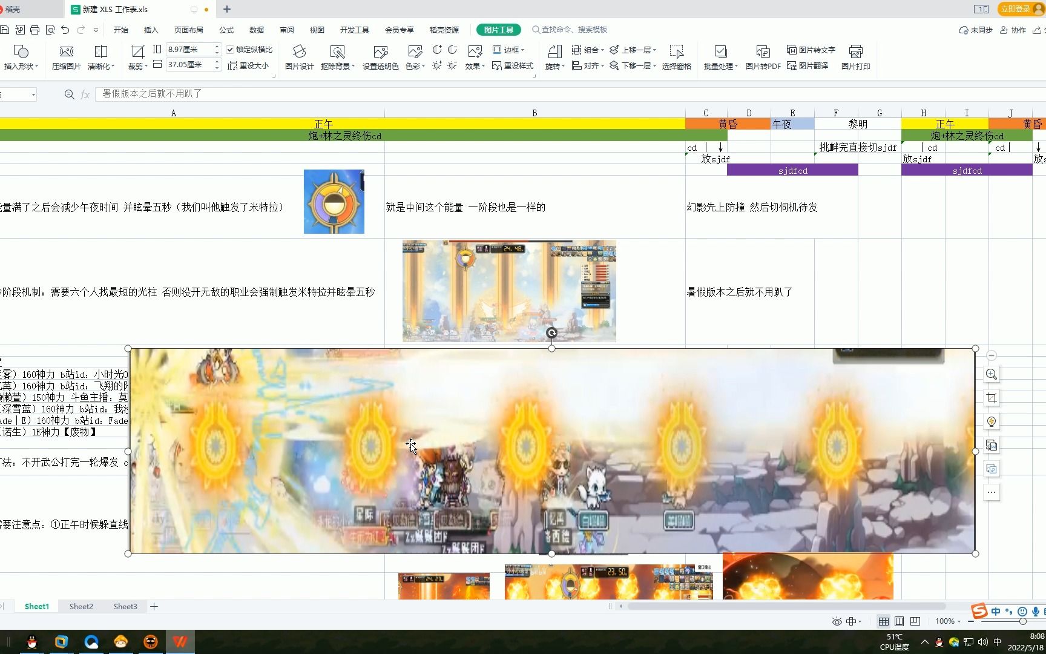This screenshot has height=654, width=1046.
Task: Click Reset Size (重设大小) button
Action: pos(248,65)
